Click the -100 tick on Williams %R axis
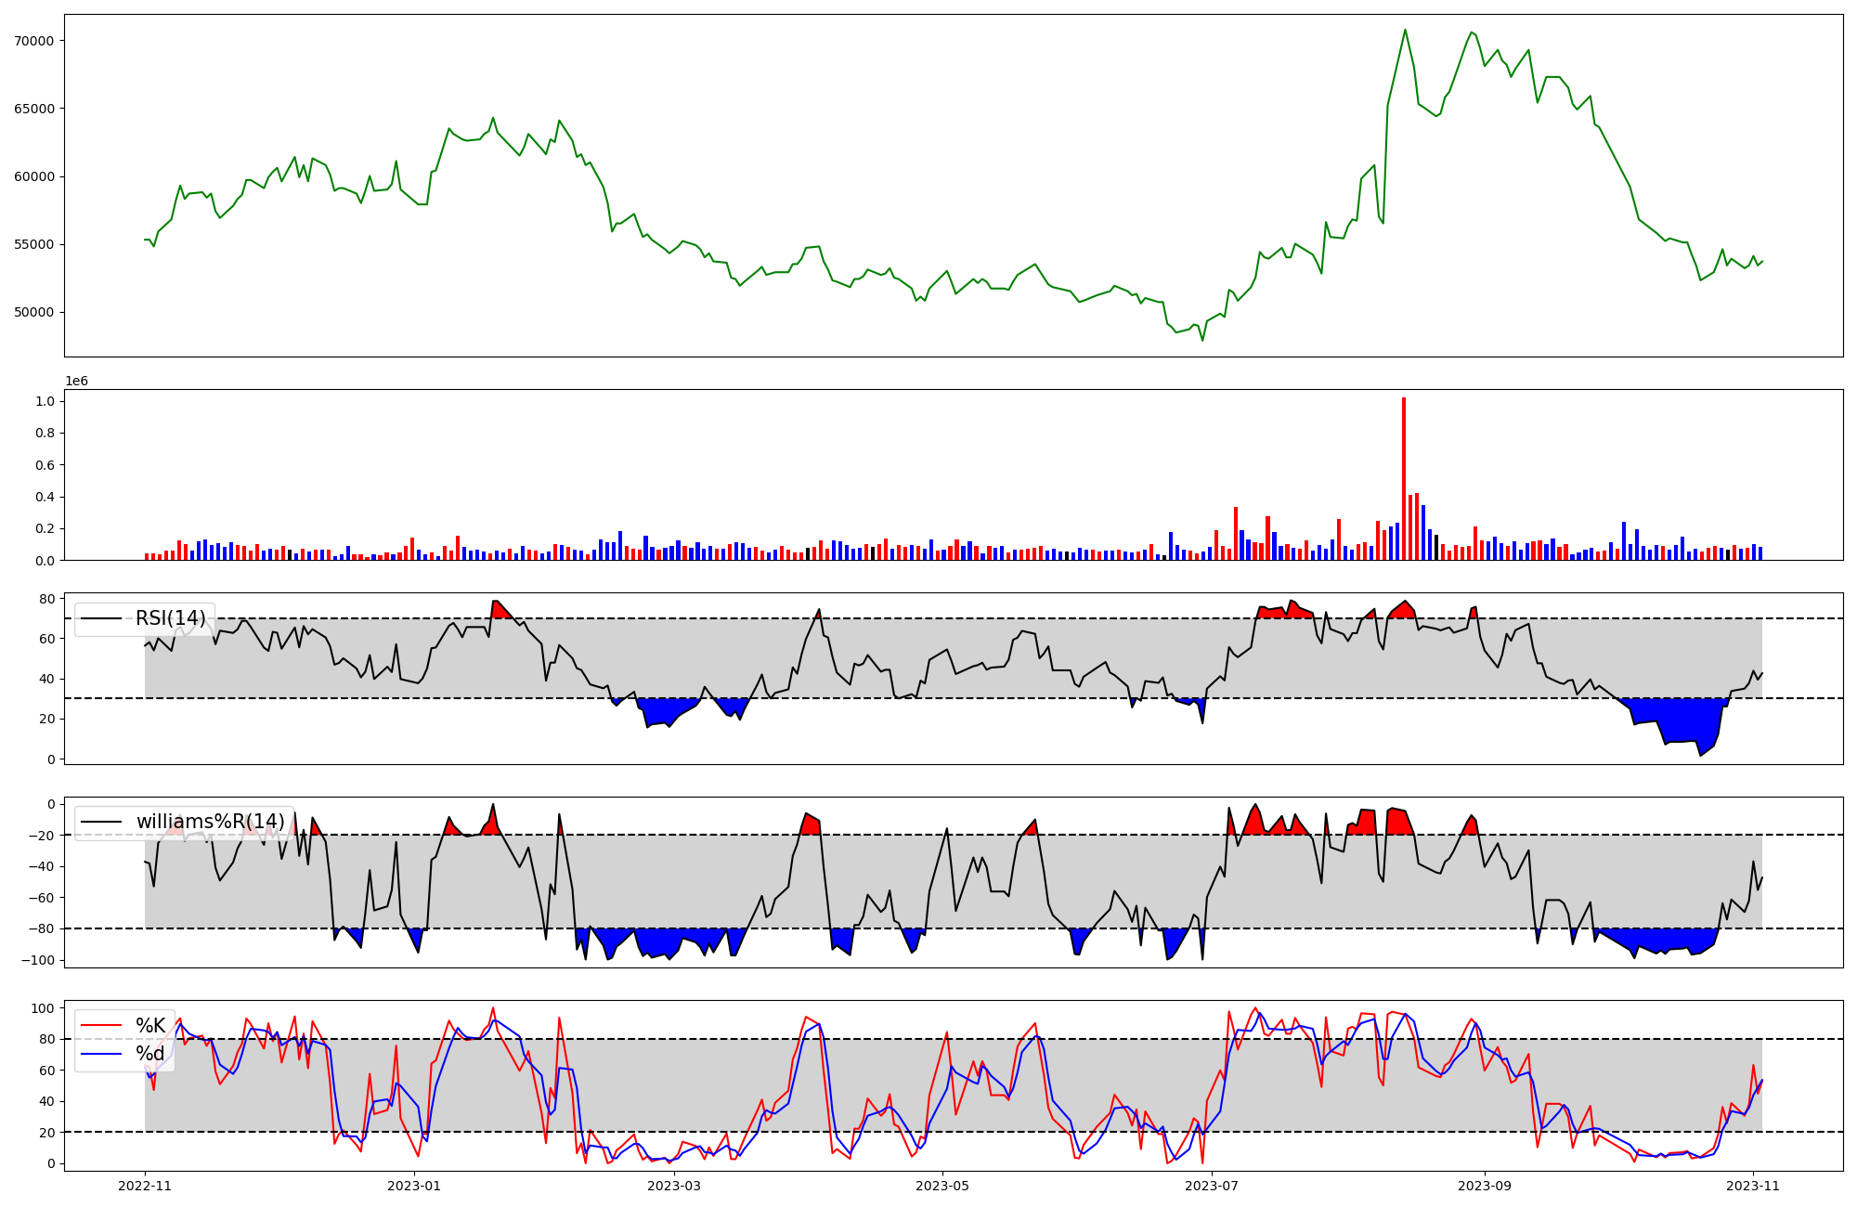Viewport: 1857px width, 1207px height. 39,960
